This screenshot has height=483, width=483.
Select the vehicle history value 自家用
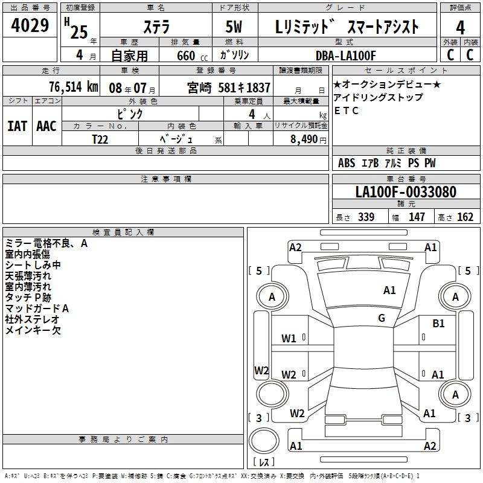129,56
